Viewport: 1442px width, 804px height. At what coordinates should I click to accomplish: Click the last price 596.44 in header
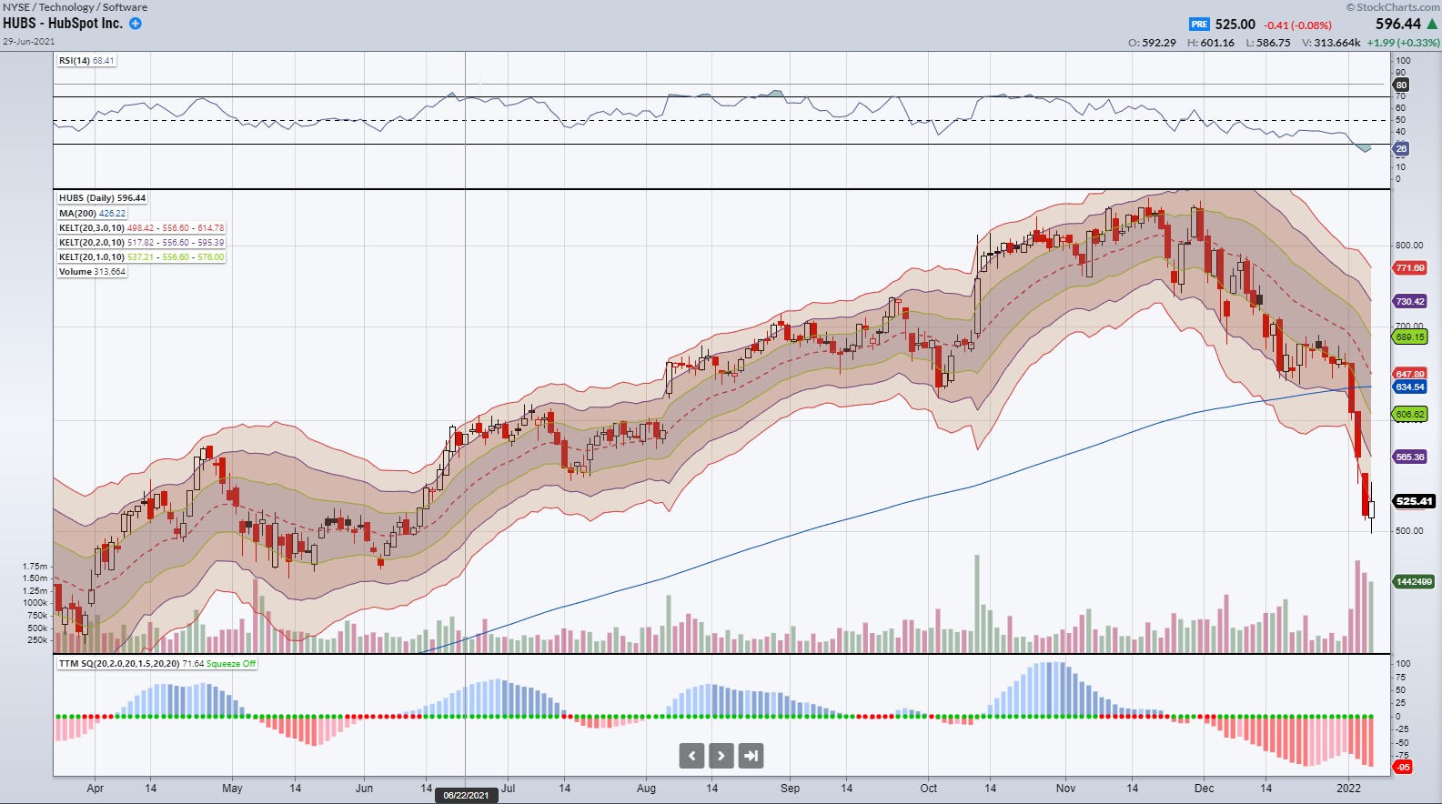(x=1397, y=24)
